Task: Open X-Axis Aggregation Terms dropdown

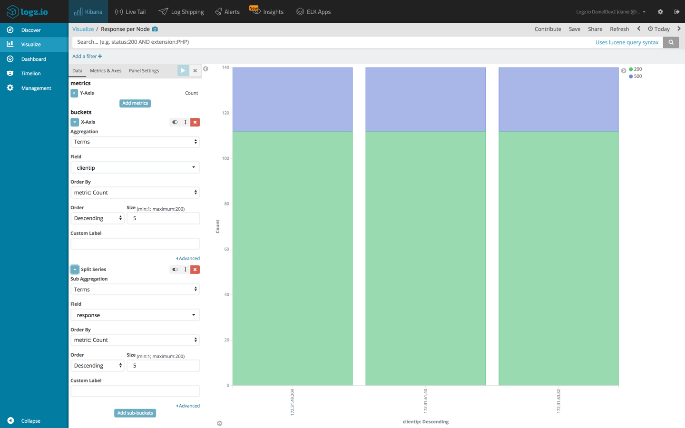Action: (x=135, y=142)
